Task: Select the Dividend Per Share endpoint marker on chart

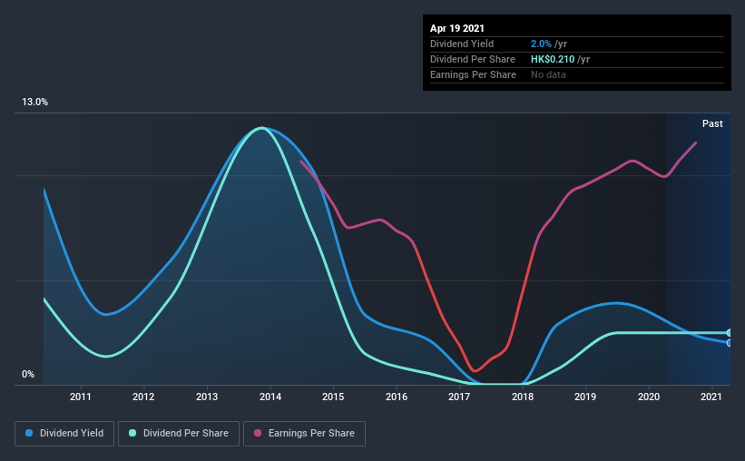Action: tap(729, 333)
